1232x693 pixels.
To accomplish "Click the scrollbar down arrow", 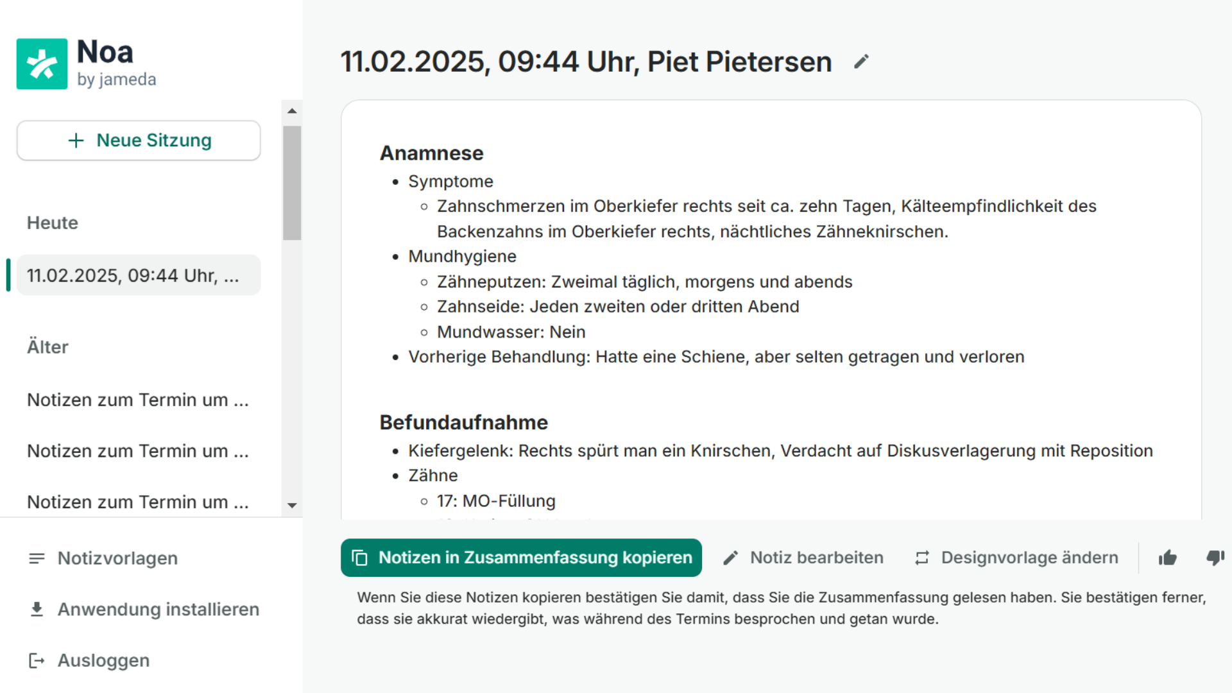I will point(293,506).
